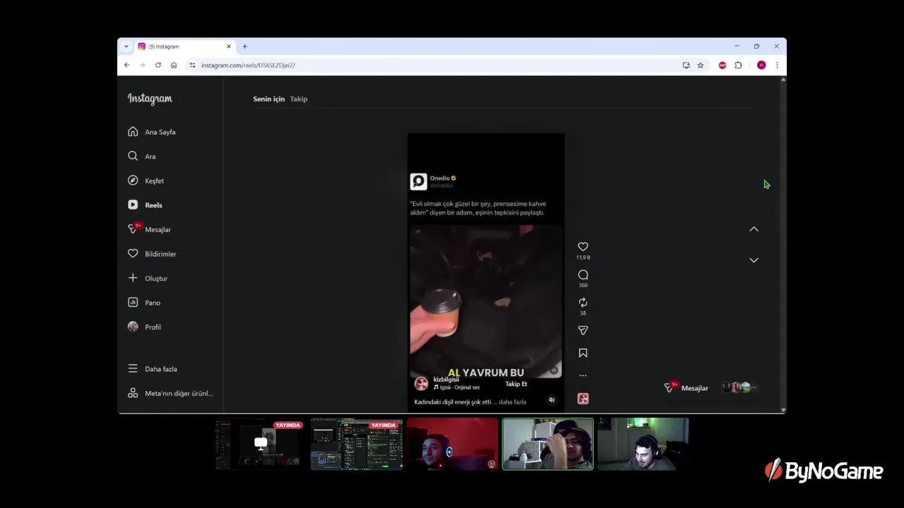Click the reel video to pause
The height and width of the screenshot is (508, 904).
pyautogui.click(x=486, y=301)
